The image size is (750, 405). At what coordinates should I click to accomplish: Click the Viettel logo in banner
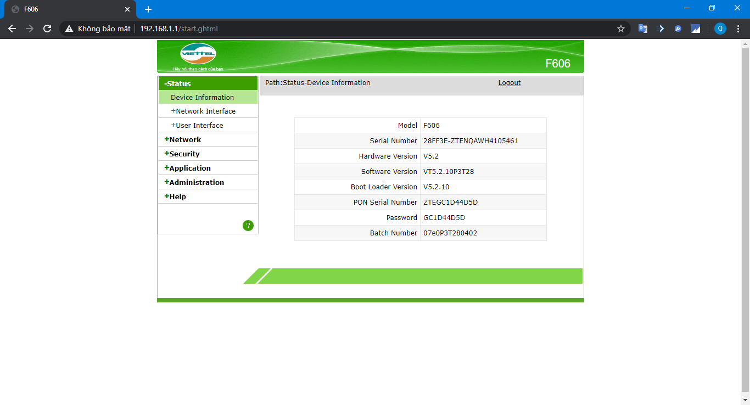point(198,54)
